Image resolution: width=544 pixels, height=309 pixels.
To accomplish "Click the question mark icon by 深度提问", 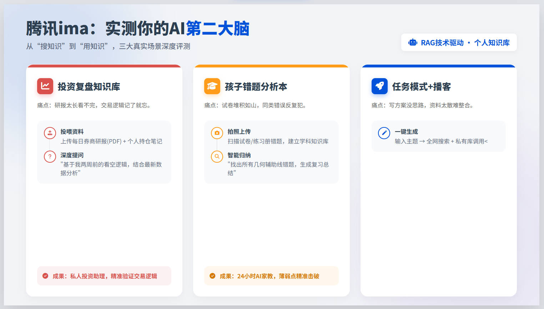I will pyautogui.click(x=50, y=156).
